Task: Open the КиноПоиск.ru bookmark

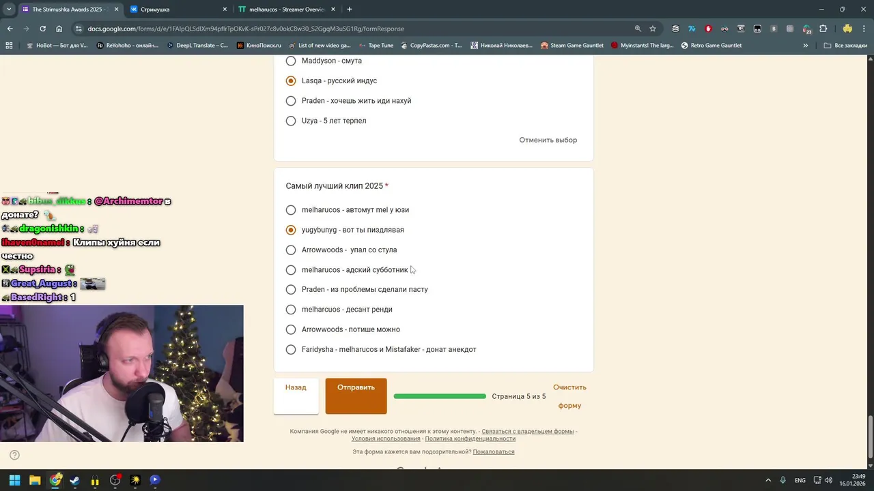Action: coord(259,46)
